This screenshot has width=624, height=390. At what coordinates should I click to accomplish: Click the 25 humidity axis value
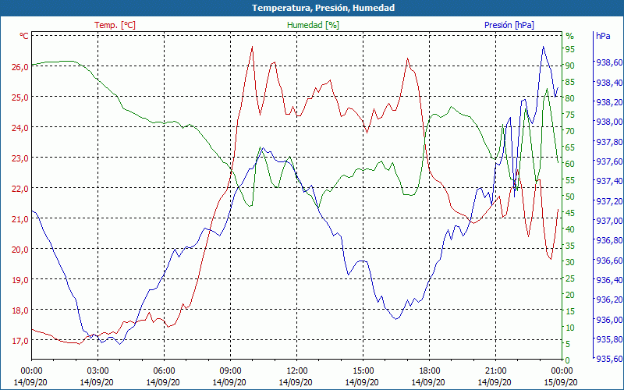tap(570, 278)
